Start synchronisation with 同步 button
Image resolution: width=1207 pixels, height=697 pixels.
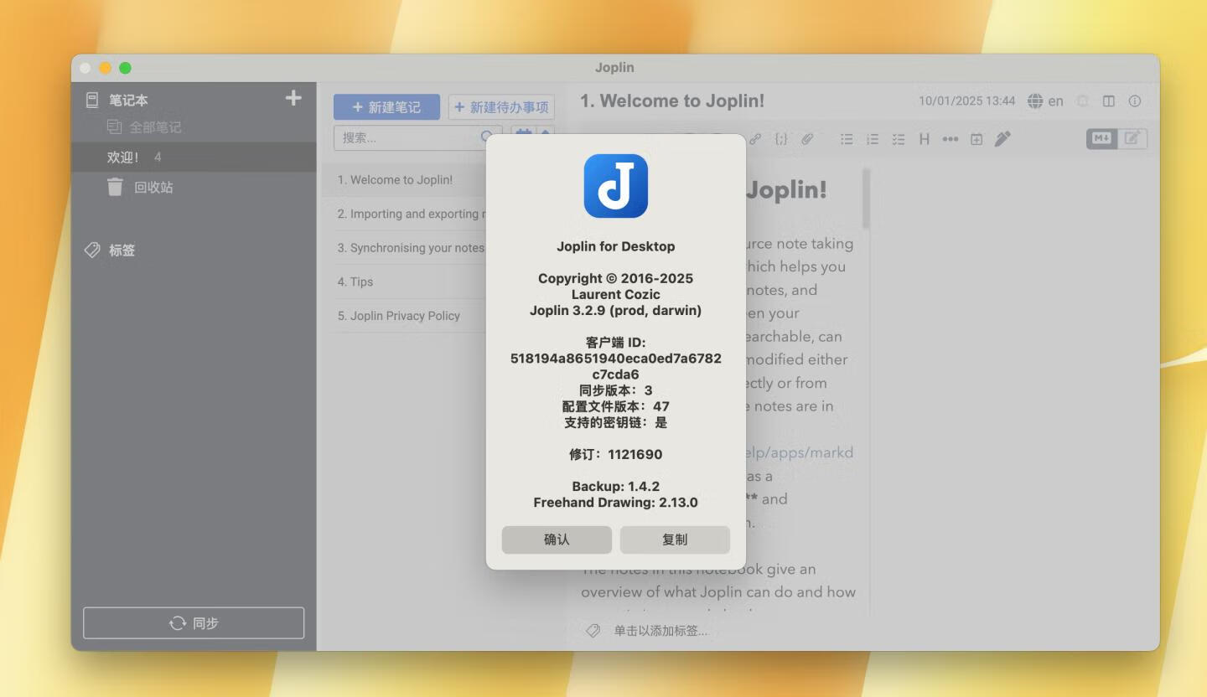click(194, 623)
